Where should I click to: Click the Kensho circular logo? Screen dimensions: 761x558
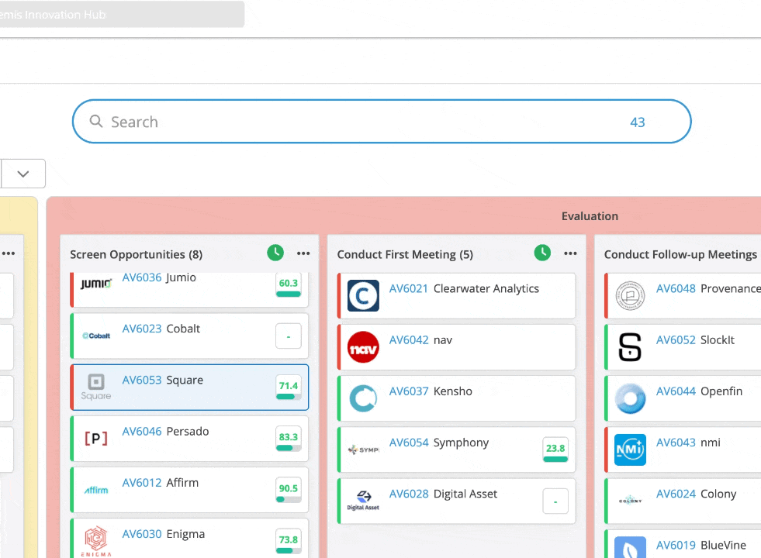tap(363, 398)
